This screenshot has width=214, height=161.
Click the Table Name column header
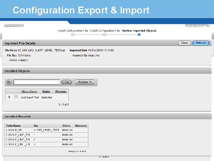point(13,126)
